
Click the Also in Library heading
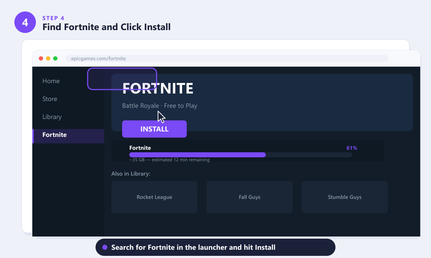click(x=131, y=174)
